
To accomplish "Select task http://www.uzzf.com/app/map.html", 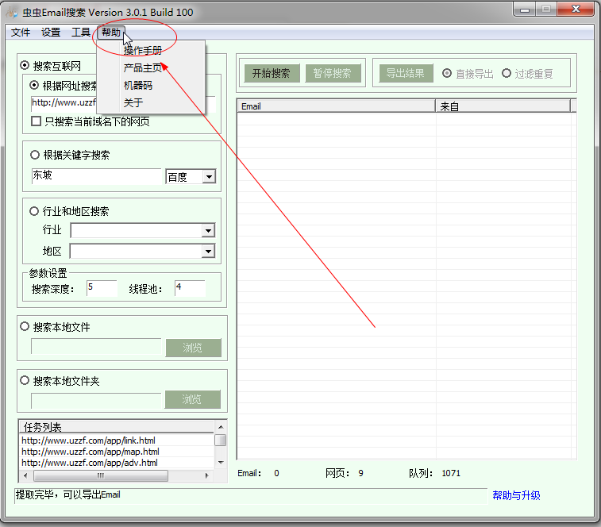I will [91, 452].
